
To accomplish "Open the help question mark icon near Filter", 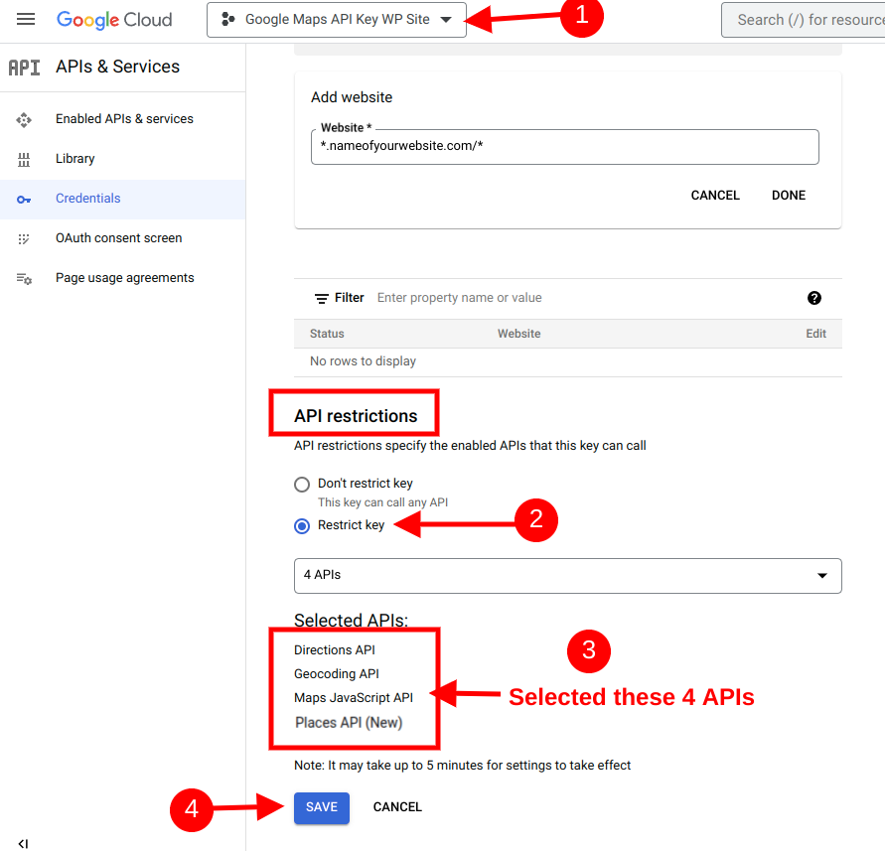I will (x=813, y=297).
